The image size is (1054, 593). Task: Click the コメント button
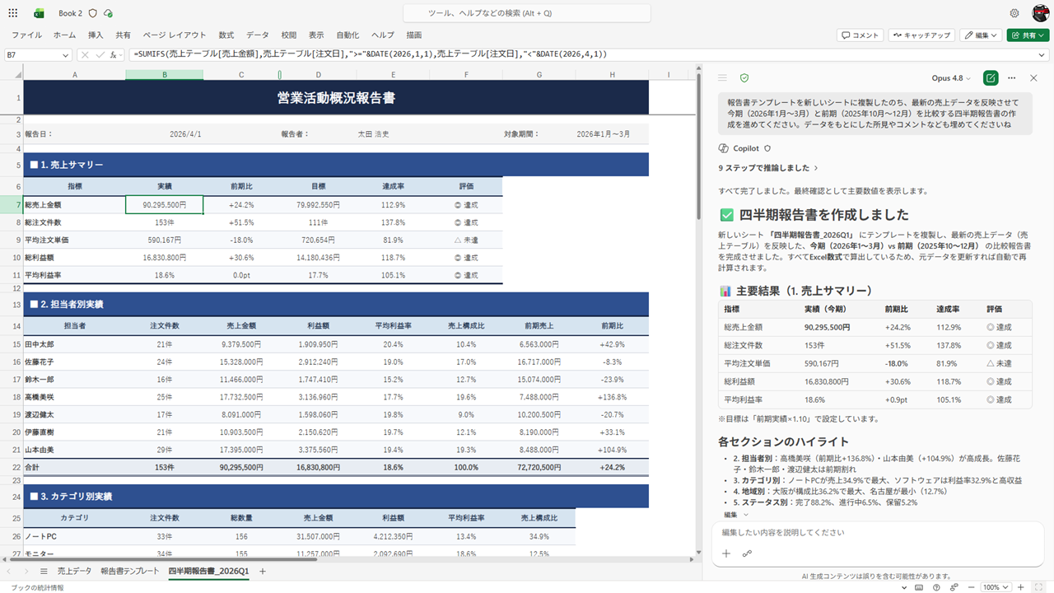(860, 35)
